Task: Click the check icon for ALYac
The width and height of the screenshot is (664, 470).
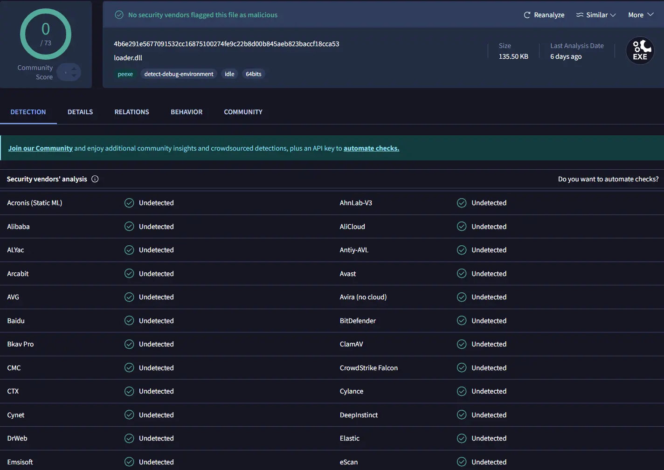Action: coord(129,250)
